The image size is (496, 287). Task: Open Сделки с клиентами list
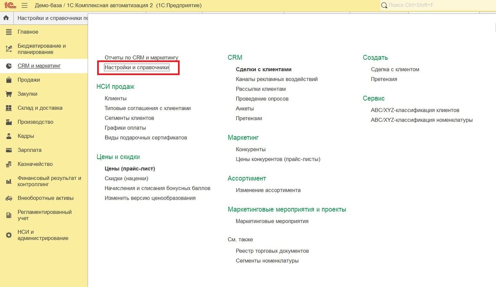coord(264,69)
